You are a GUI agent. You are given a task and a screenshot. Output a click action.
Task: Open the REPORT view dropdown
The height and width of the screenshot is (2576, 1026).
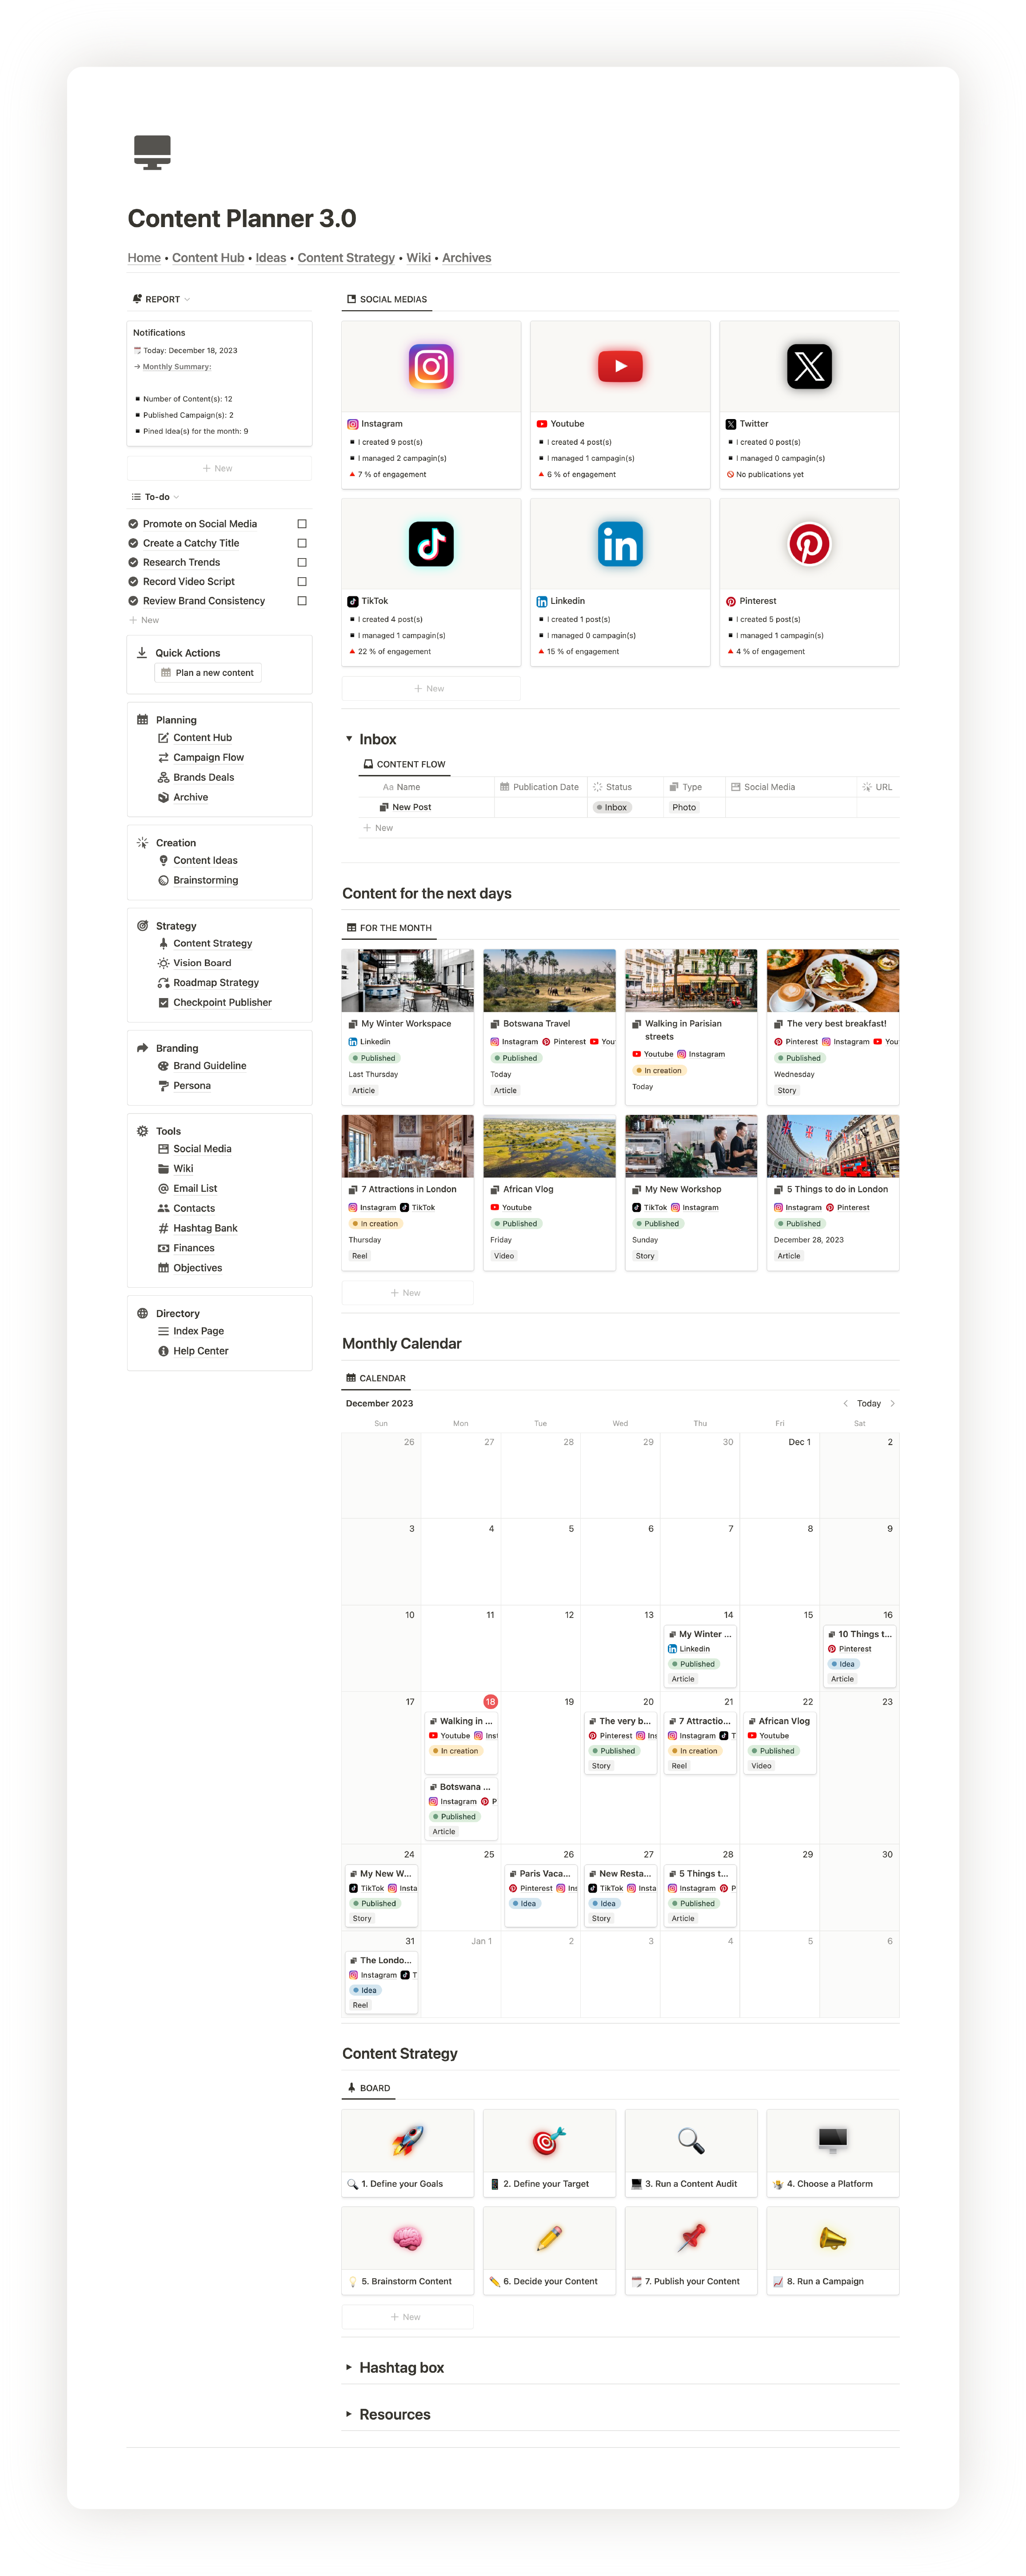point(161,299)
